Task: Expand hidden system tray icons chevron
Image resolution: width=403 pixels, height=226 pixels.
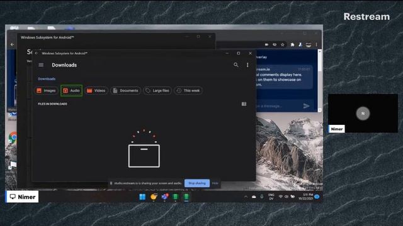Action: tap(246, 196)
